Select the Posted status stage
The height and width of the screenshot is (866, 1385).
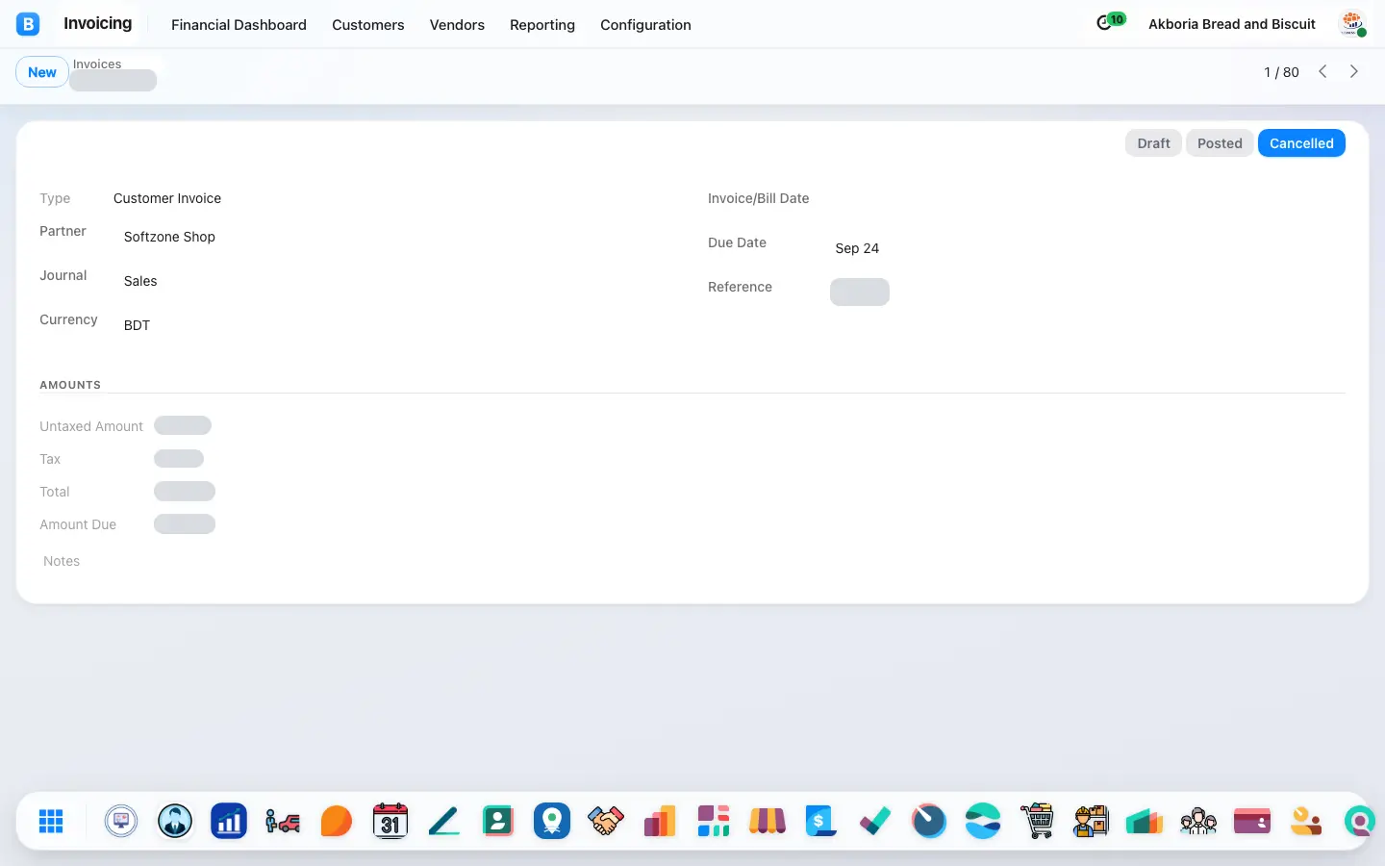[x=1220, y=143]
